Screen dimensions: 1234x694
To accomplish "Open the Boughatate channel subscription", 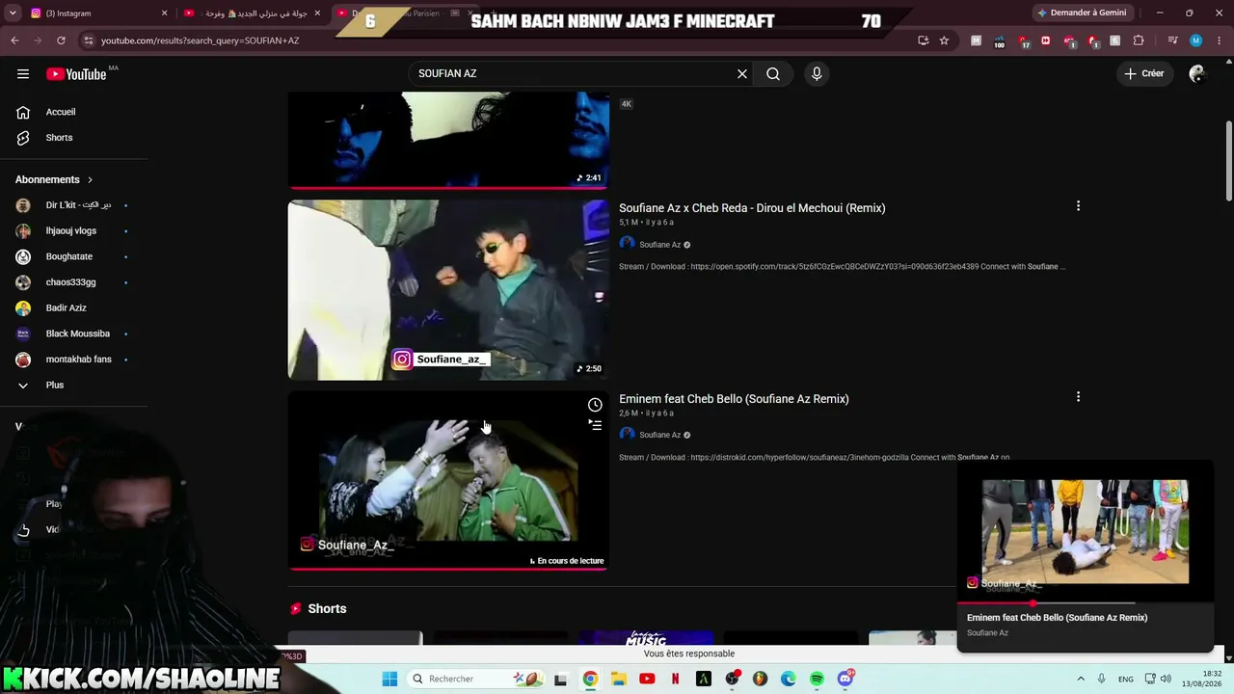I will pyautogui.click(x=69, y=256).
